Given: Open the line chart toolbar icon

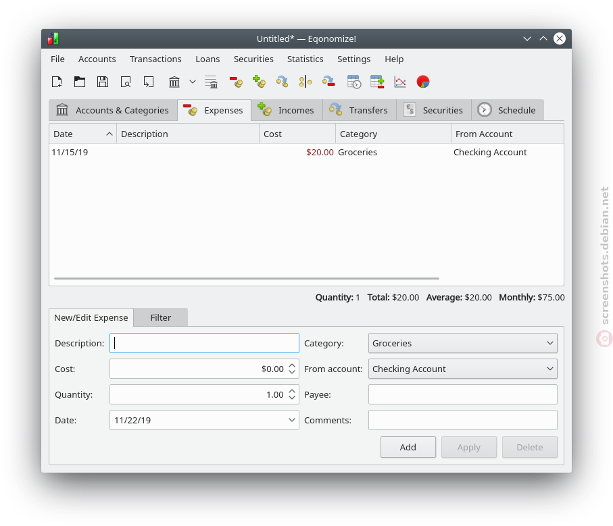Looking at the screenshot, I should [400, 82].
